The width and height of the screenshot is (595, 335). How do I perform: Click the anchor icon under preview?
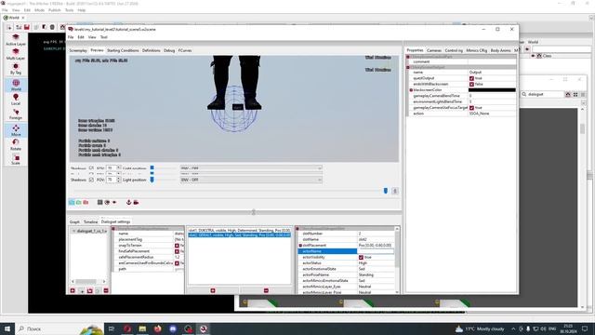(128, 203)
